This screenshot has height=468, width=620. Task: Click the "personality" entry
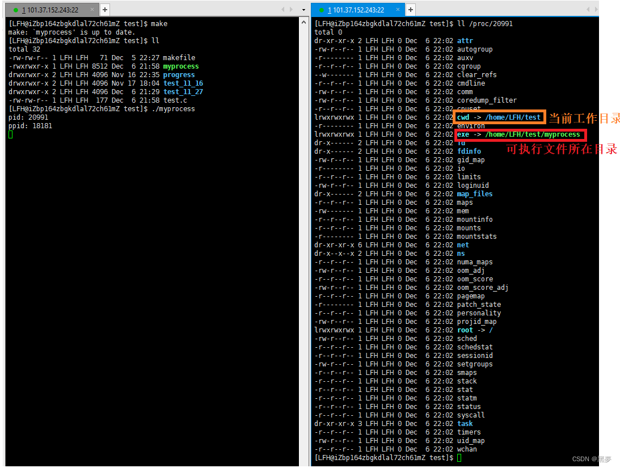coord(479,313)
